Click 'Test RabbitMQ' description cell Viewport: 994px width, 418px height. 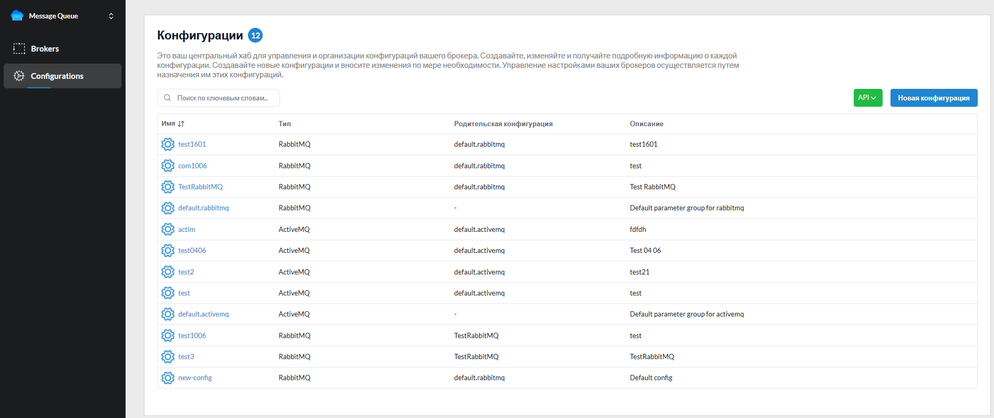[x=653, y=187]
